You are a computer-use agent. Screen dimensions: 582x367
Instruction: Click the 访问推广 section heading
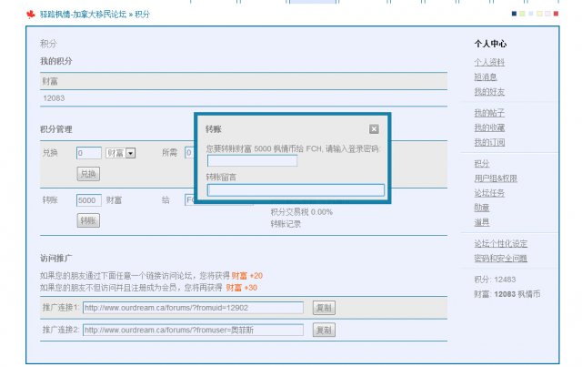(x=56, y=258)
